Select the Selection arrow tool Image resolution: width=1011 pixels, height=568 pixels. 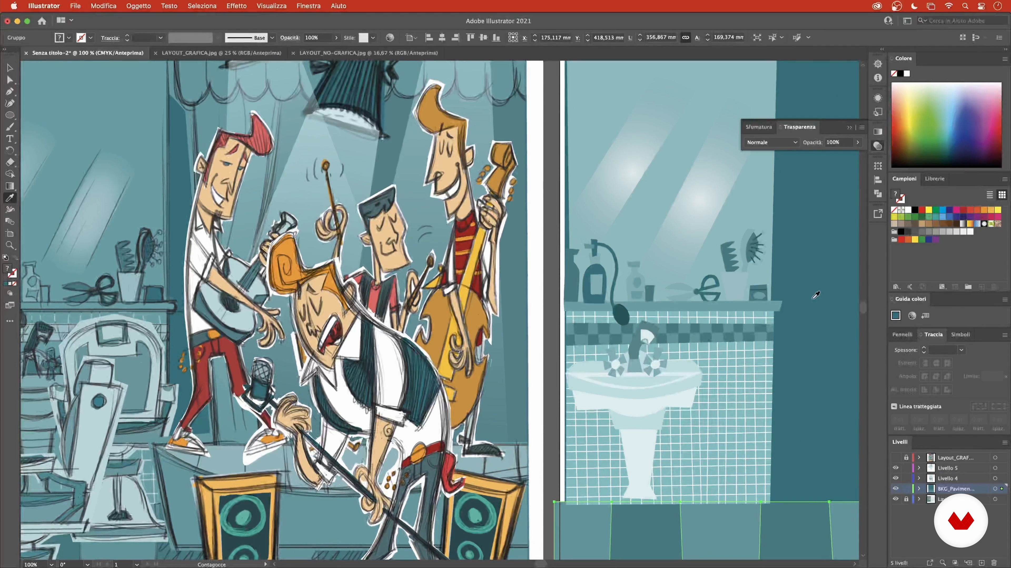pyautogui.click(x=10, y=68)
